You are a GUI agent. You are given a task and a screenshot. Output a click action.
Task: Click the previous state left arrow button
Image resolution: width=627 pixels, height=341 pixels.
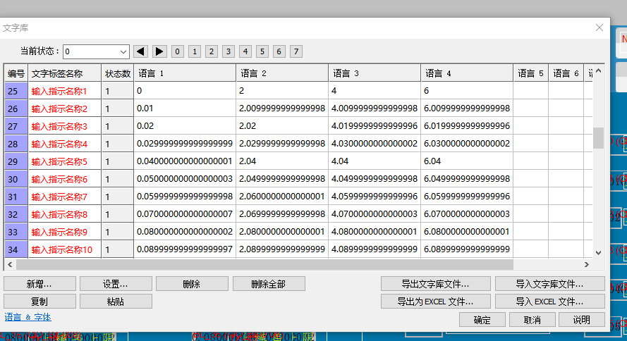[140, 51]
